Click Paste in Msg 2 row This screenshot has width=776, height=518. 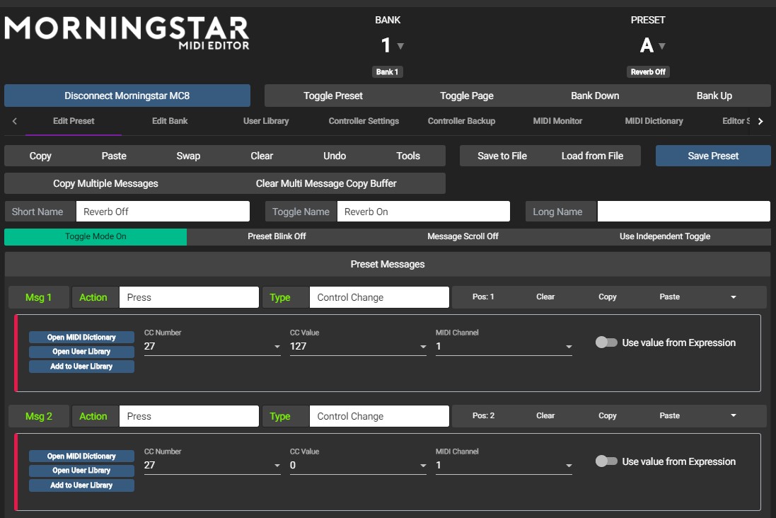click(669, 416)
